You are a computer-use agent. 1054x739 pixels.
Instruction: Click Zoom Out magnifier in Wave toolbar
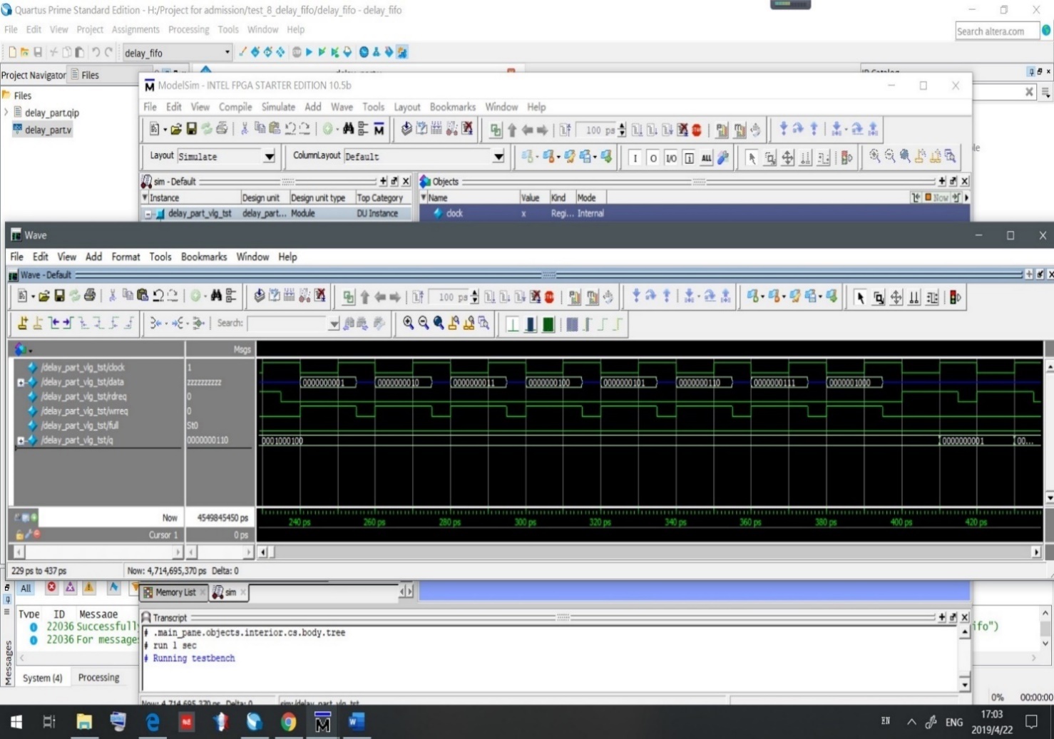[x=424, y=323]
